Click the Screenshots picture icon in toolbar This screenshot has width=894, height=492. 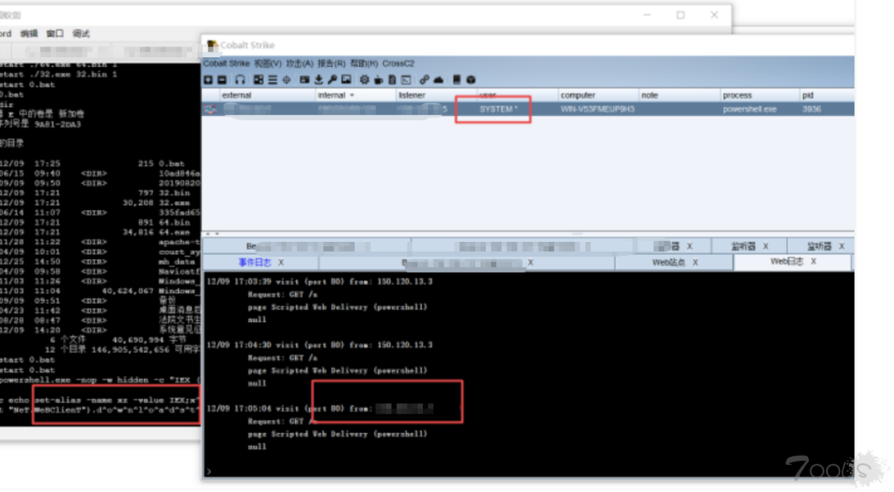pos(346,80)
